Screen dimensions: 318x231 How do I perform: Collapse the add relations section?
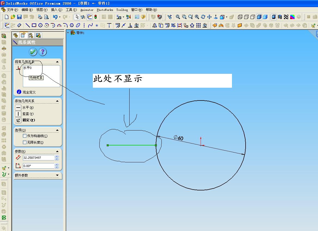pyautogui.click(x=57, y=101)
